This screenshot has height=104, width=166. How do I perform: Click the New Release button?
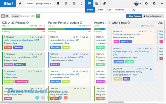[134, 16]
